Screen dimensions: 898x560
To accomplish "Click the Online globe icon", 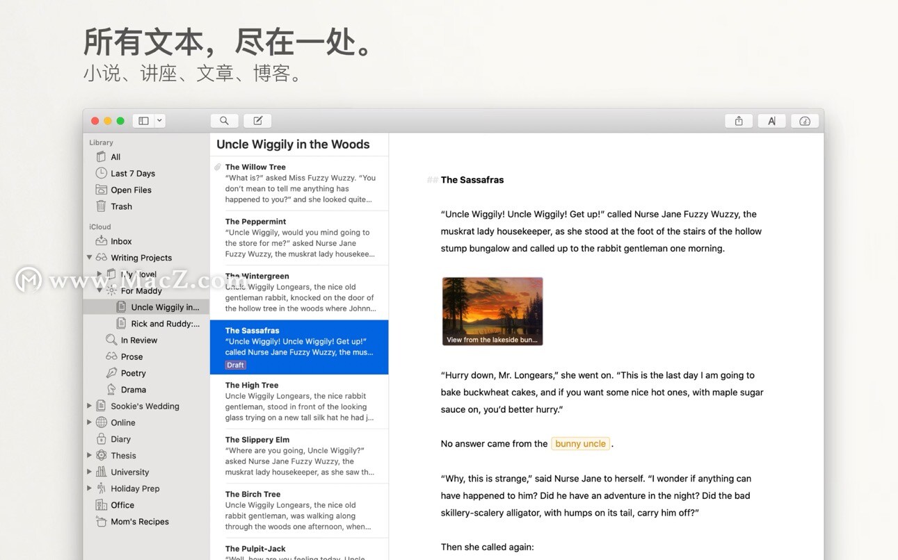I will 102,422.
